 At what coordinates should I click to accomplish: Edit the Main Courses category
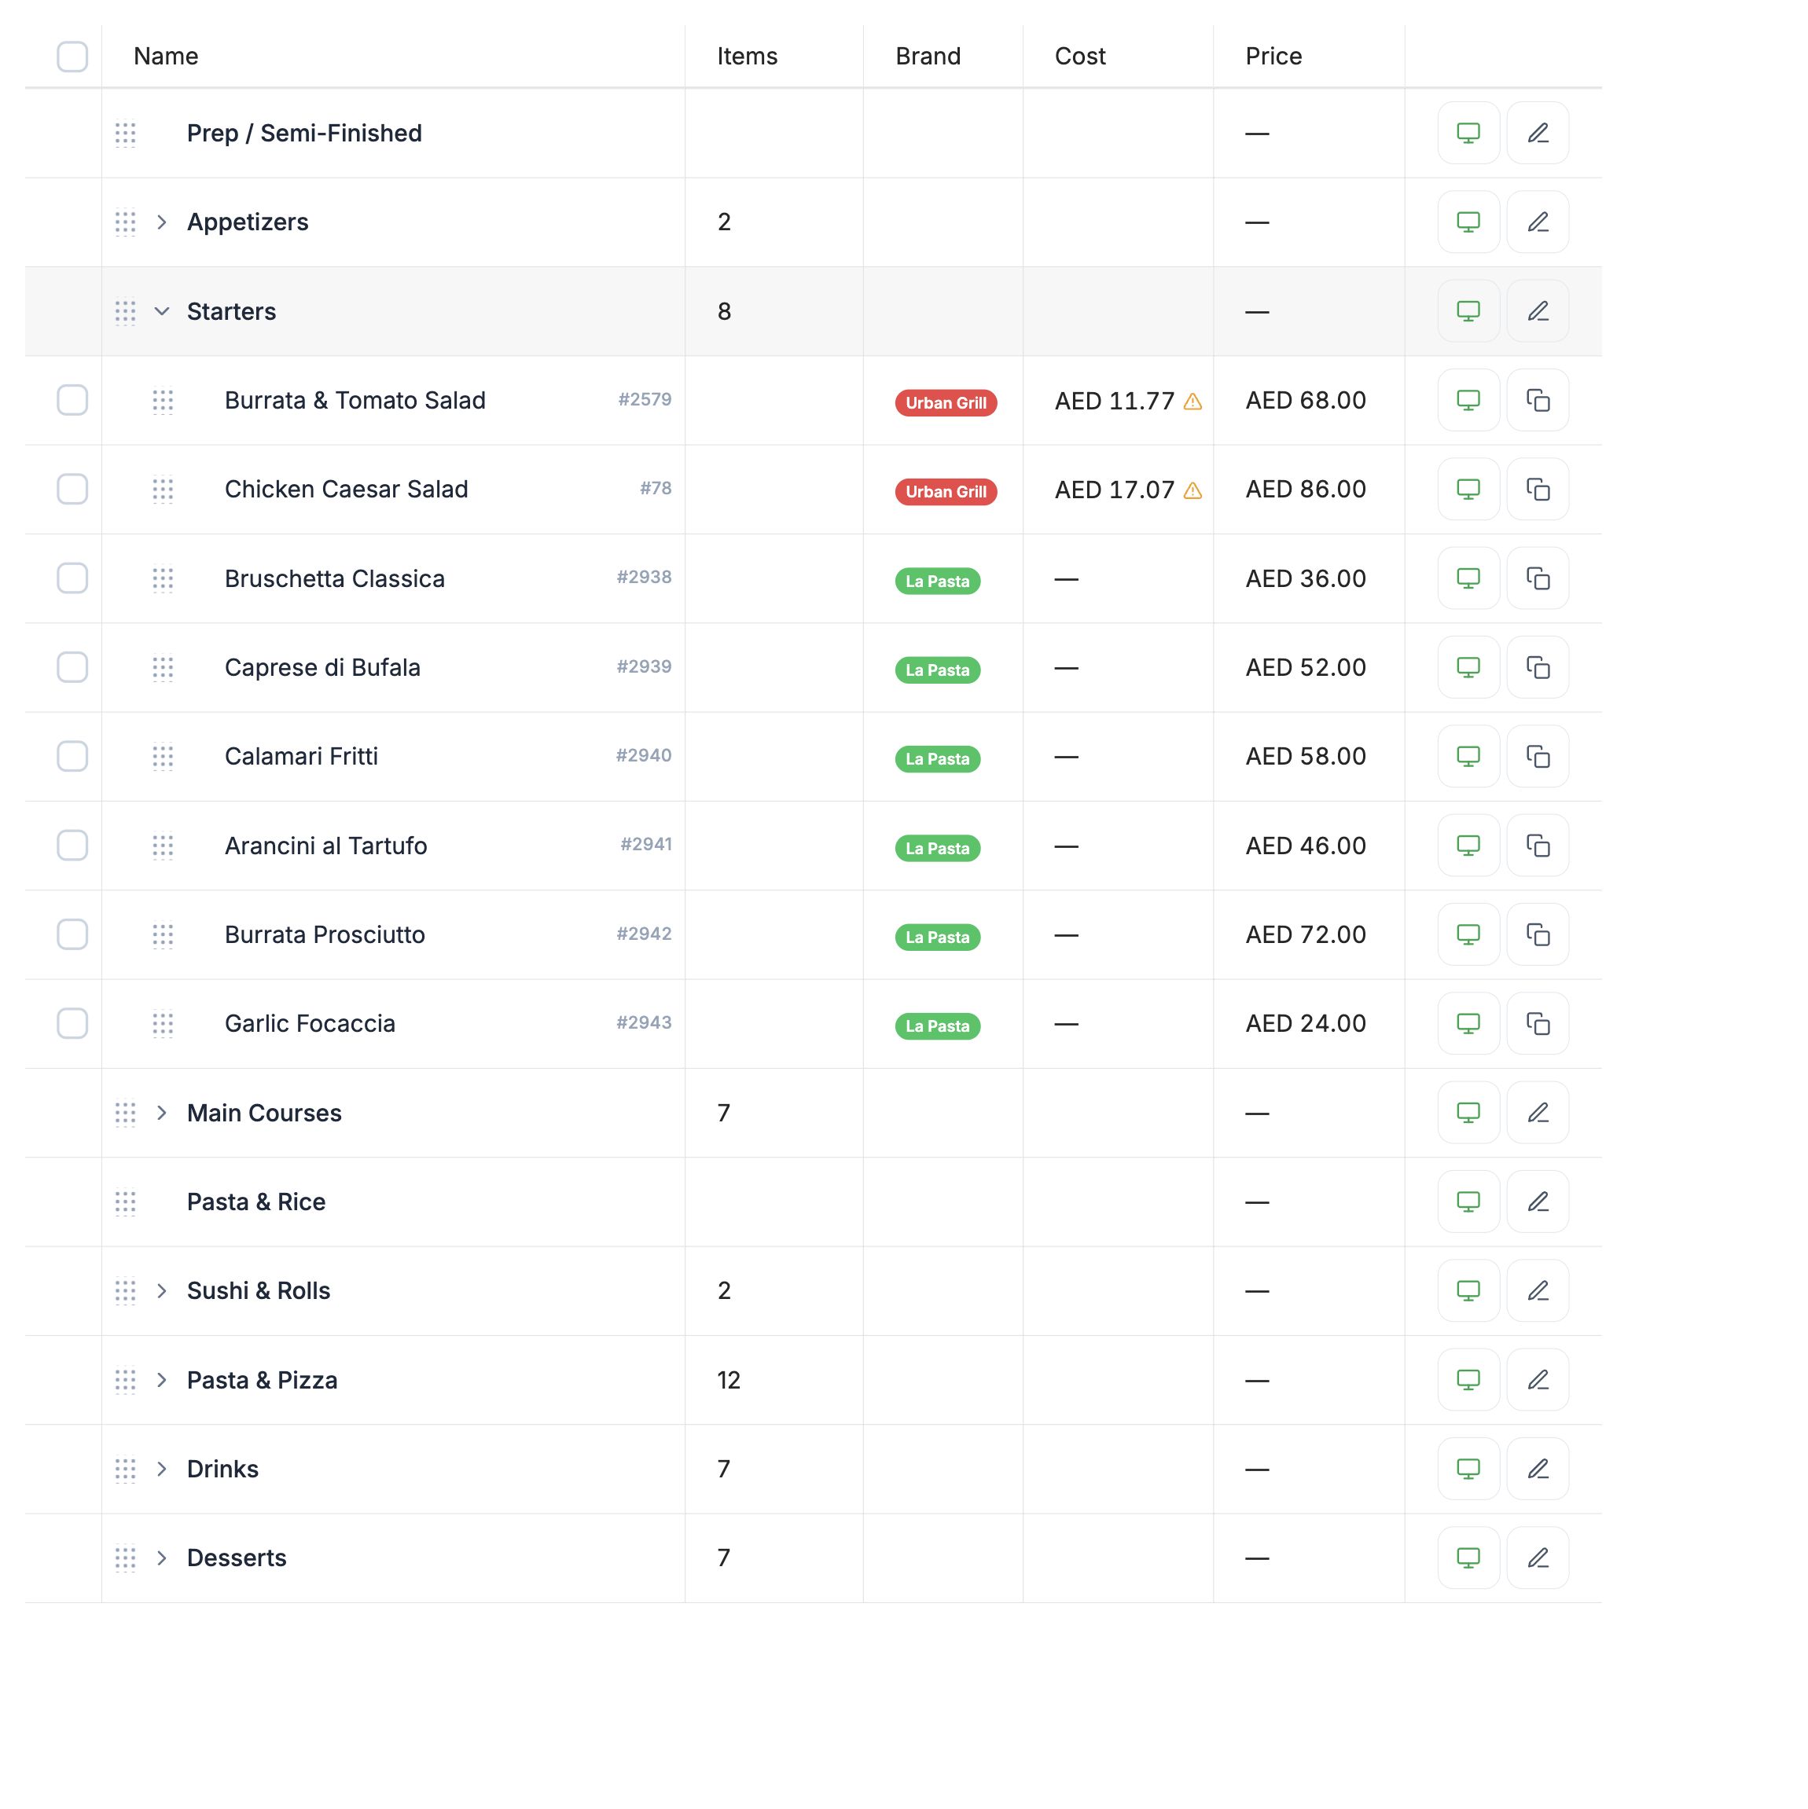[1538, 1113]
